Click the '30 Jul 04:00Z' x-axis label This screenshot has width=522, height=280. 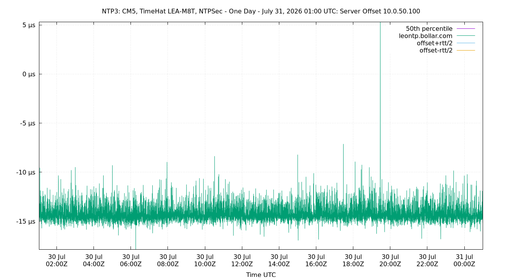(93, 261)
